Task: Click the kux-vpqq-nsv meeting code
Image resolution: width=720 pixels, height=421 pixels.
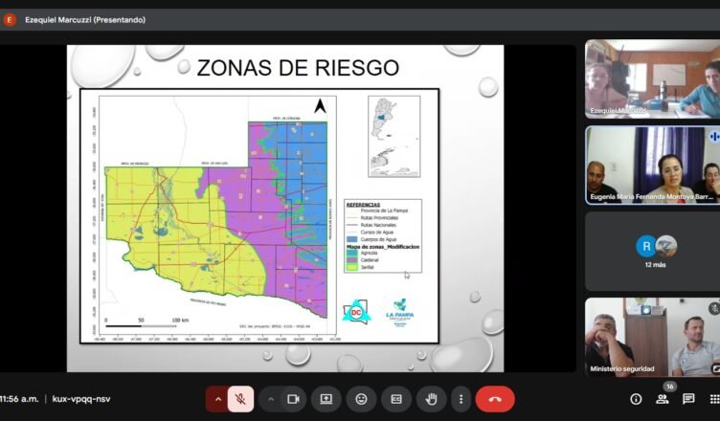Action: (x=80, y=399)
